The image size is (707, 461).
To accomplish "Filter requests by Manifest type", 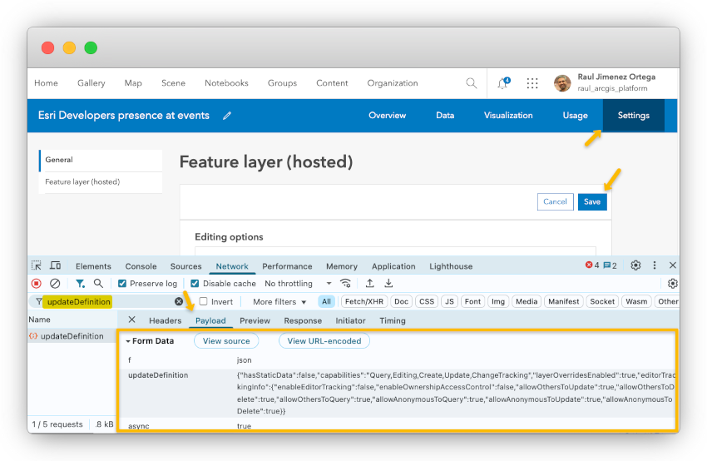I will [564, 301].
